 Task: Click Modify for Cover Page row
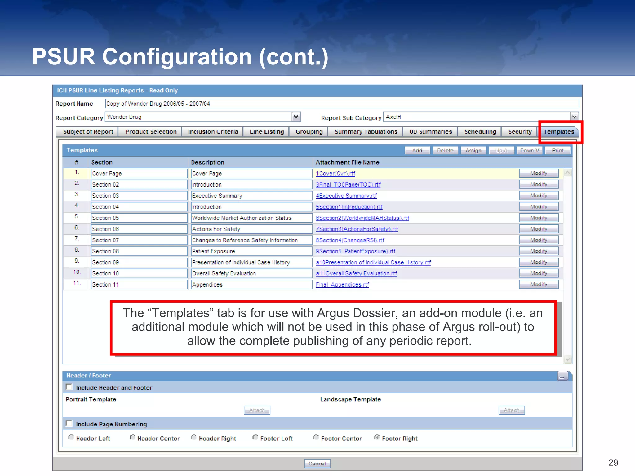(539, 173)
